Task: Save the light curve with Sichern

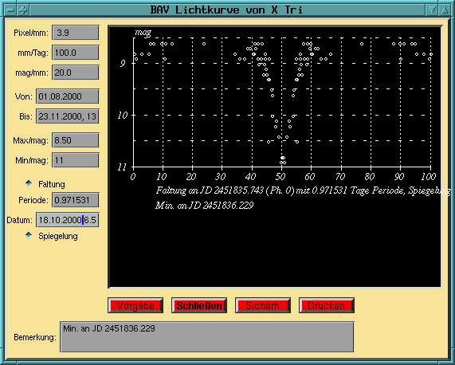Action: pos(263,305)
